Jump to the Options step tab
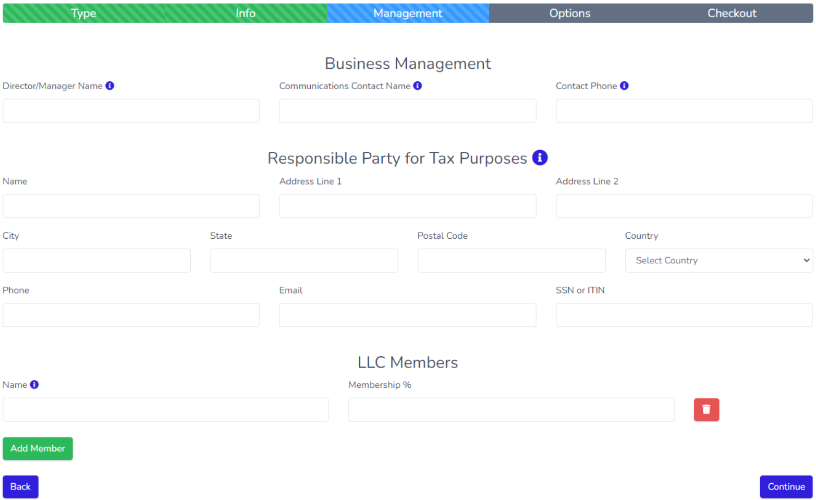This screenshot has height=500, width=816. click(x=570, y=13)
